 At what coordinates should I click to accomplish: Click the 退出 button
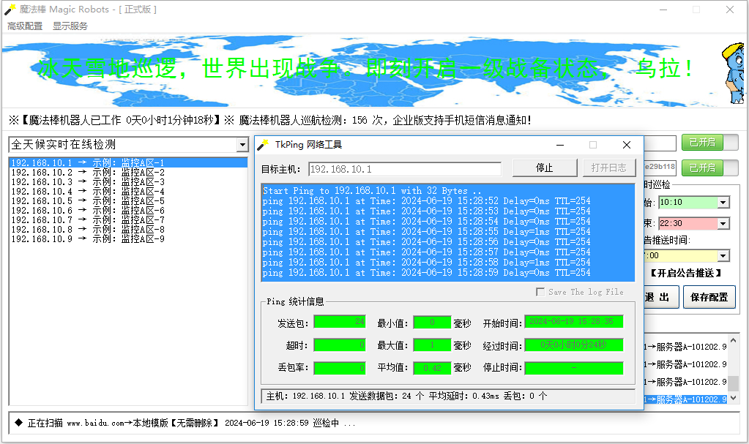click(660, 297)
